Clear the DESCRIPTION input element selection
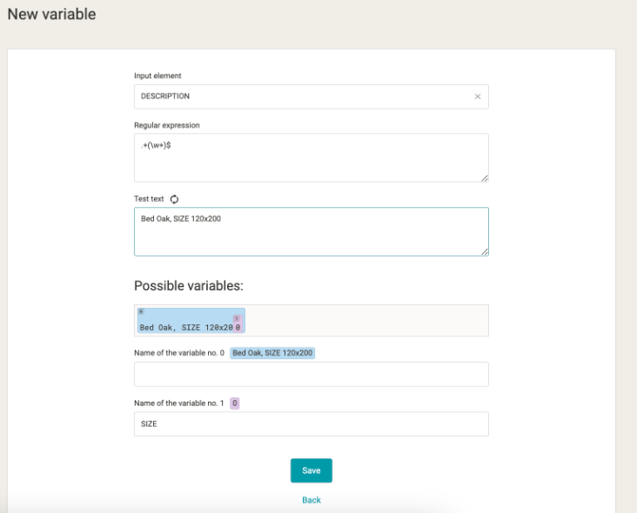This screenshot has height=513, width=637. coord(477,97)
